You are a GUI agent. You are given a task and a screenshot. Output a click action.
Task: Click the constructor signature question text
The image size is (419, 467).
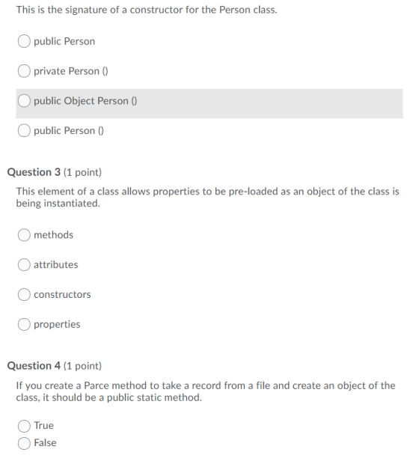(147, 10)
